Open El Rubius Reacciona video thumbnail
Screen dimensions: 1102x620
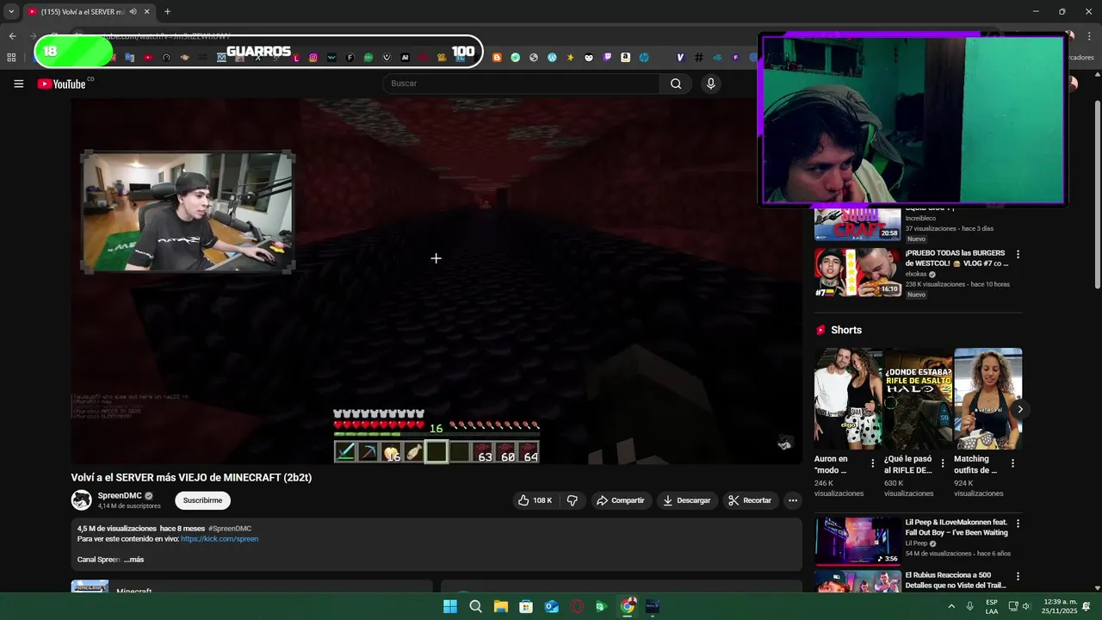857,581
